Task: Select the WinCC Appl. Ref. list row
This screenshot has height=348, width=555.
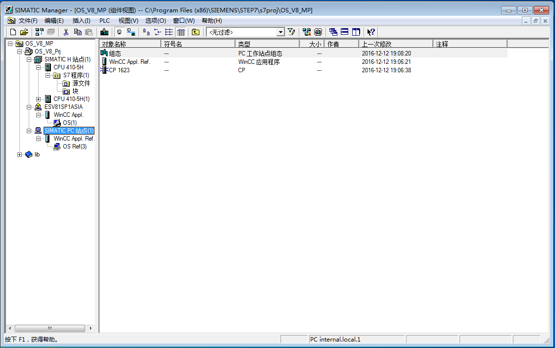Action: pos(304,62)
